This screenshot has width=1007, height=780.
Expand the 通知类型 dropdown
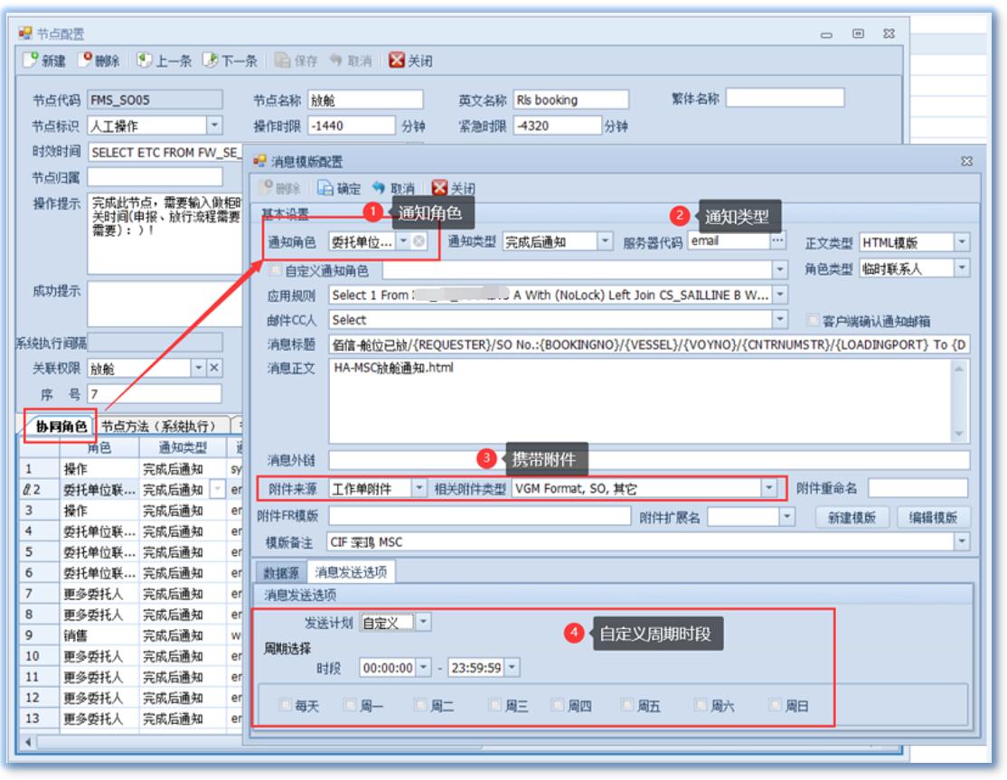click(x=605, y=242)
